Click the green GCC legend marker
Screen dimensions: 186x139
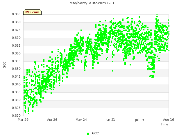88,133
